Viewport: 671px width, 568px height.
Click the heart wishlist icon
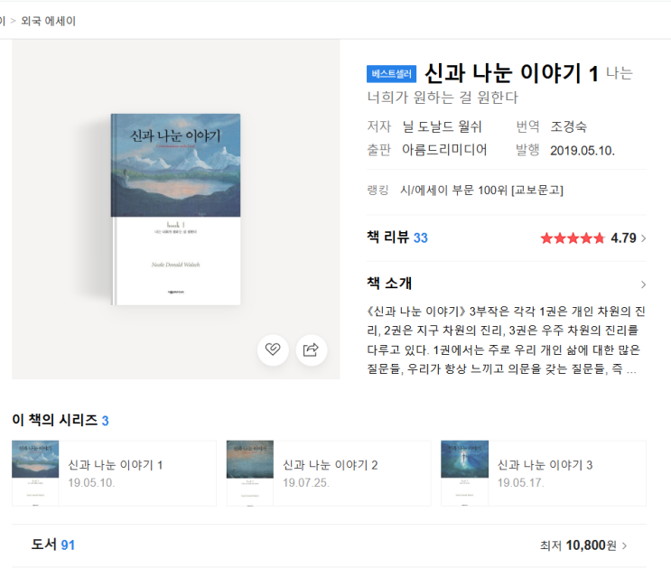[273, 349]
